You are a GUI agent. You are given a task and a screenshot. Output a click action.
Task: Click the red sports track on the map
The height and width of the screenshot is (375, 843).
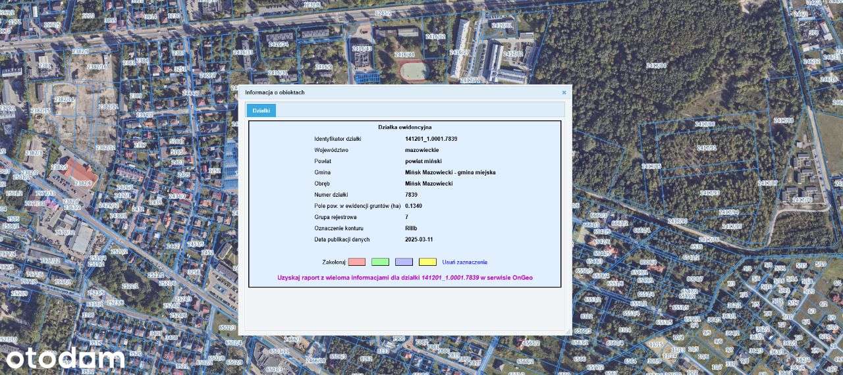click(x=414, y=69)
